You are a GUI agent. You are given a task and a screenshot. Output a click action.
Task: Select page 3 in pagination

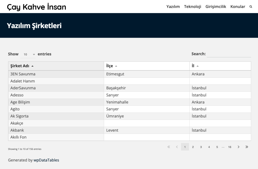[201, 147]
